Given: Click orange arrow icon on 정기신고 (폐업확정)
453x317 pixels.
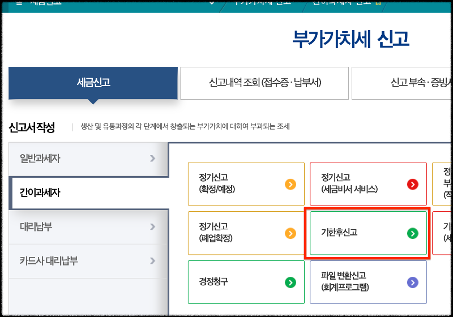Looking at the screenshot, I should pyautogui.click(x=290, y=233).
